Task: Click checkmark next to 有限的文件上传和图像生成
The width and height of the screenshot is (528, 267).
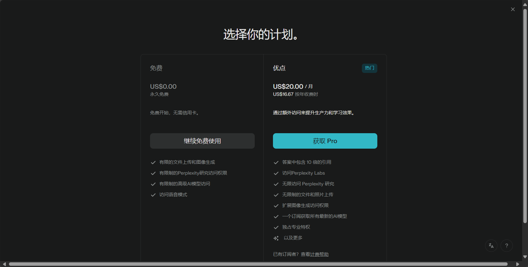Action: click(x=153, y=162)
